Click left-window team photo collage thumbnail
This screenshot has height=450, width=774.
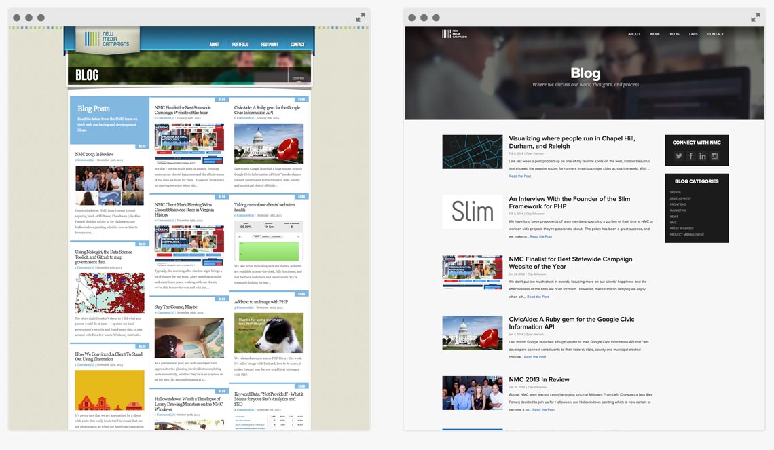pyautogui.click(x=109, y=185)
